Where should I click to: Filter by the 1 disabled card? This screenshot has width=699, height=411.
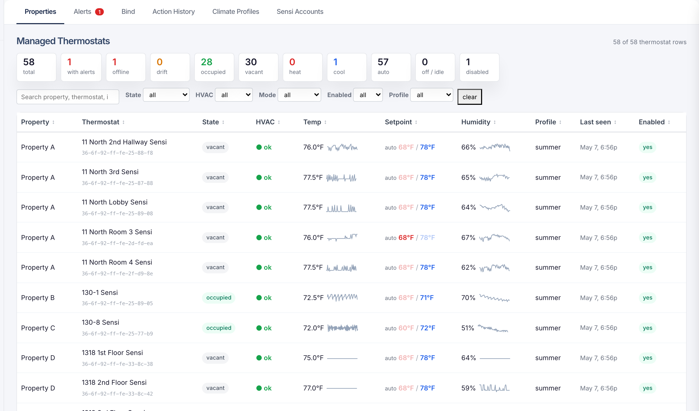coord(479,67)
